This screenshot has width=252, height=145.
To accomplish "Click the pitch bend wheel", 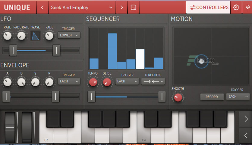I will tap(10, 127).
